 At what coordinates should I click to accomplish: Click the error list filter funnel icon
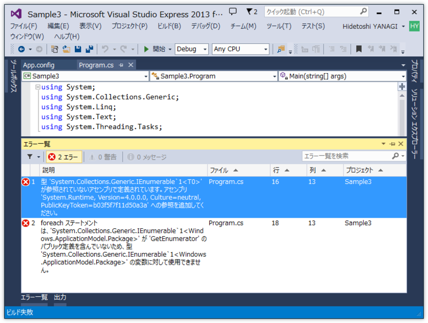[x=30, y=157]
